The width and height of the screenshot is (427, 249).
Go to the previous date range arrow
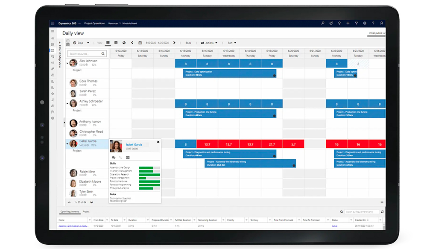click(x=132, y=43)
